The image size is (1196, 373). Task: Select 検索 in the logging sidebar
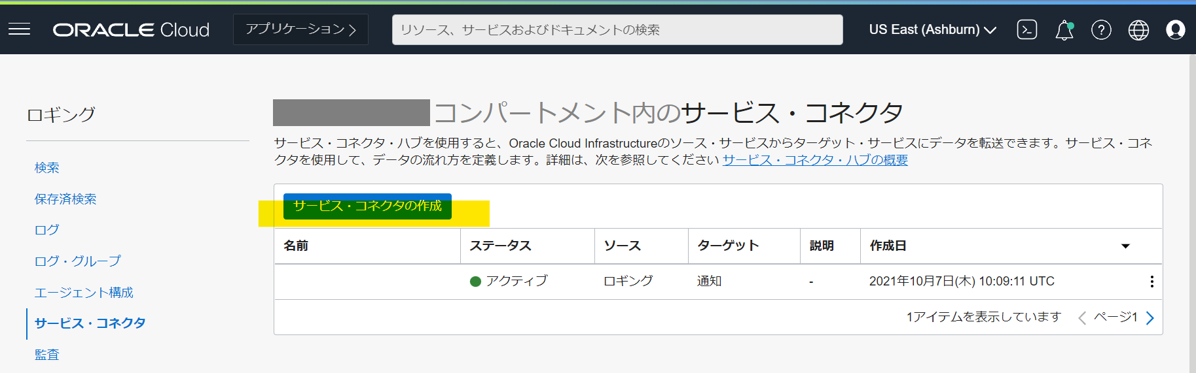46,168
